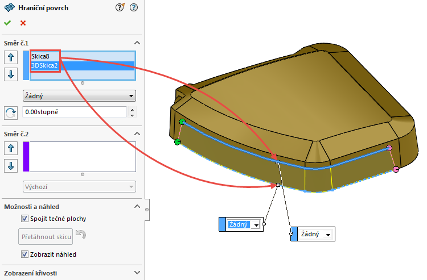Move curve down in Směr č.1 list

11,74
